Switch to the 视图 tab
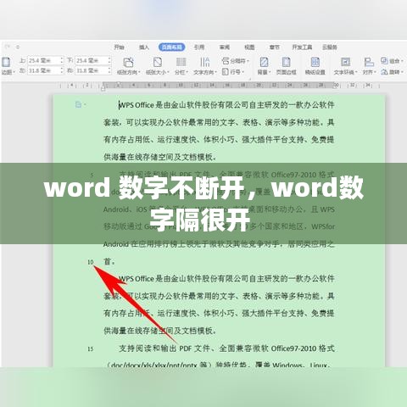Viewport: 407px width, 407px height. coord(249,47)
